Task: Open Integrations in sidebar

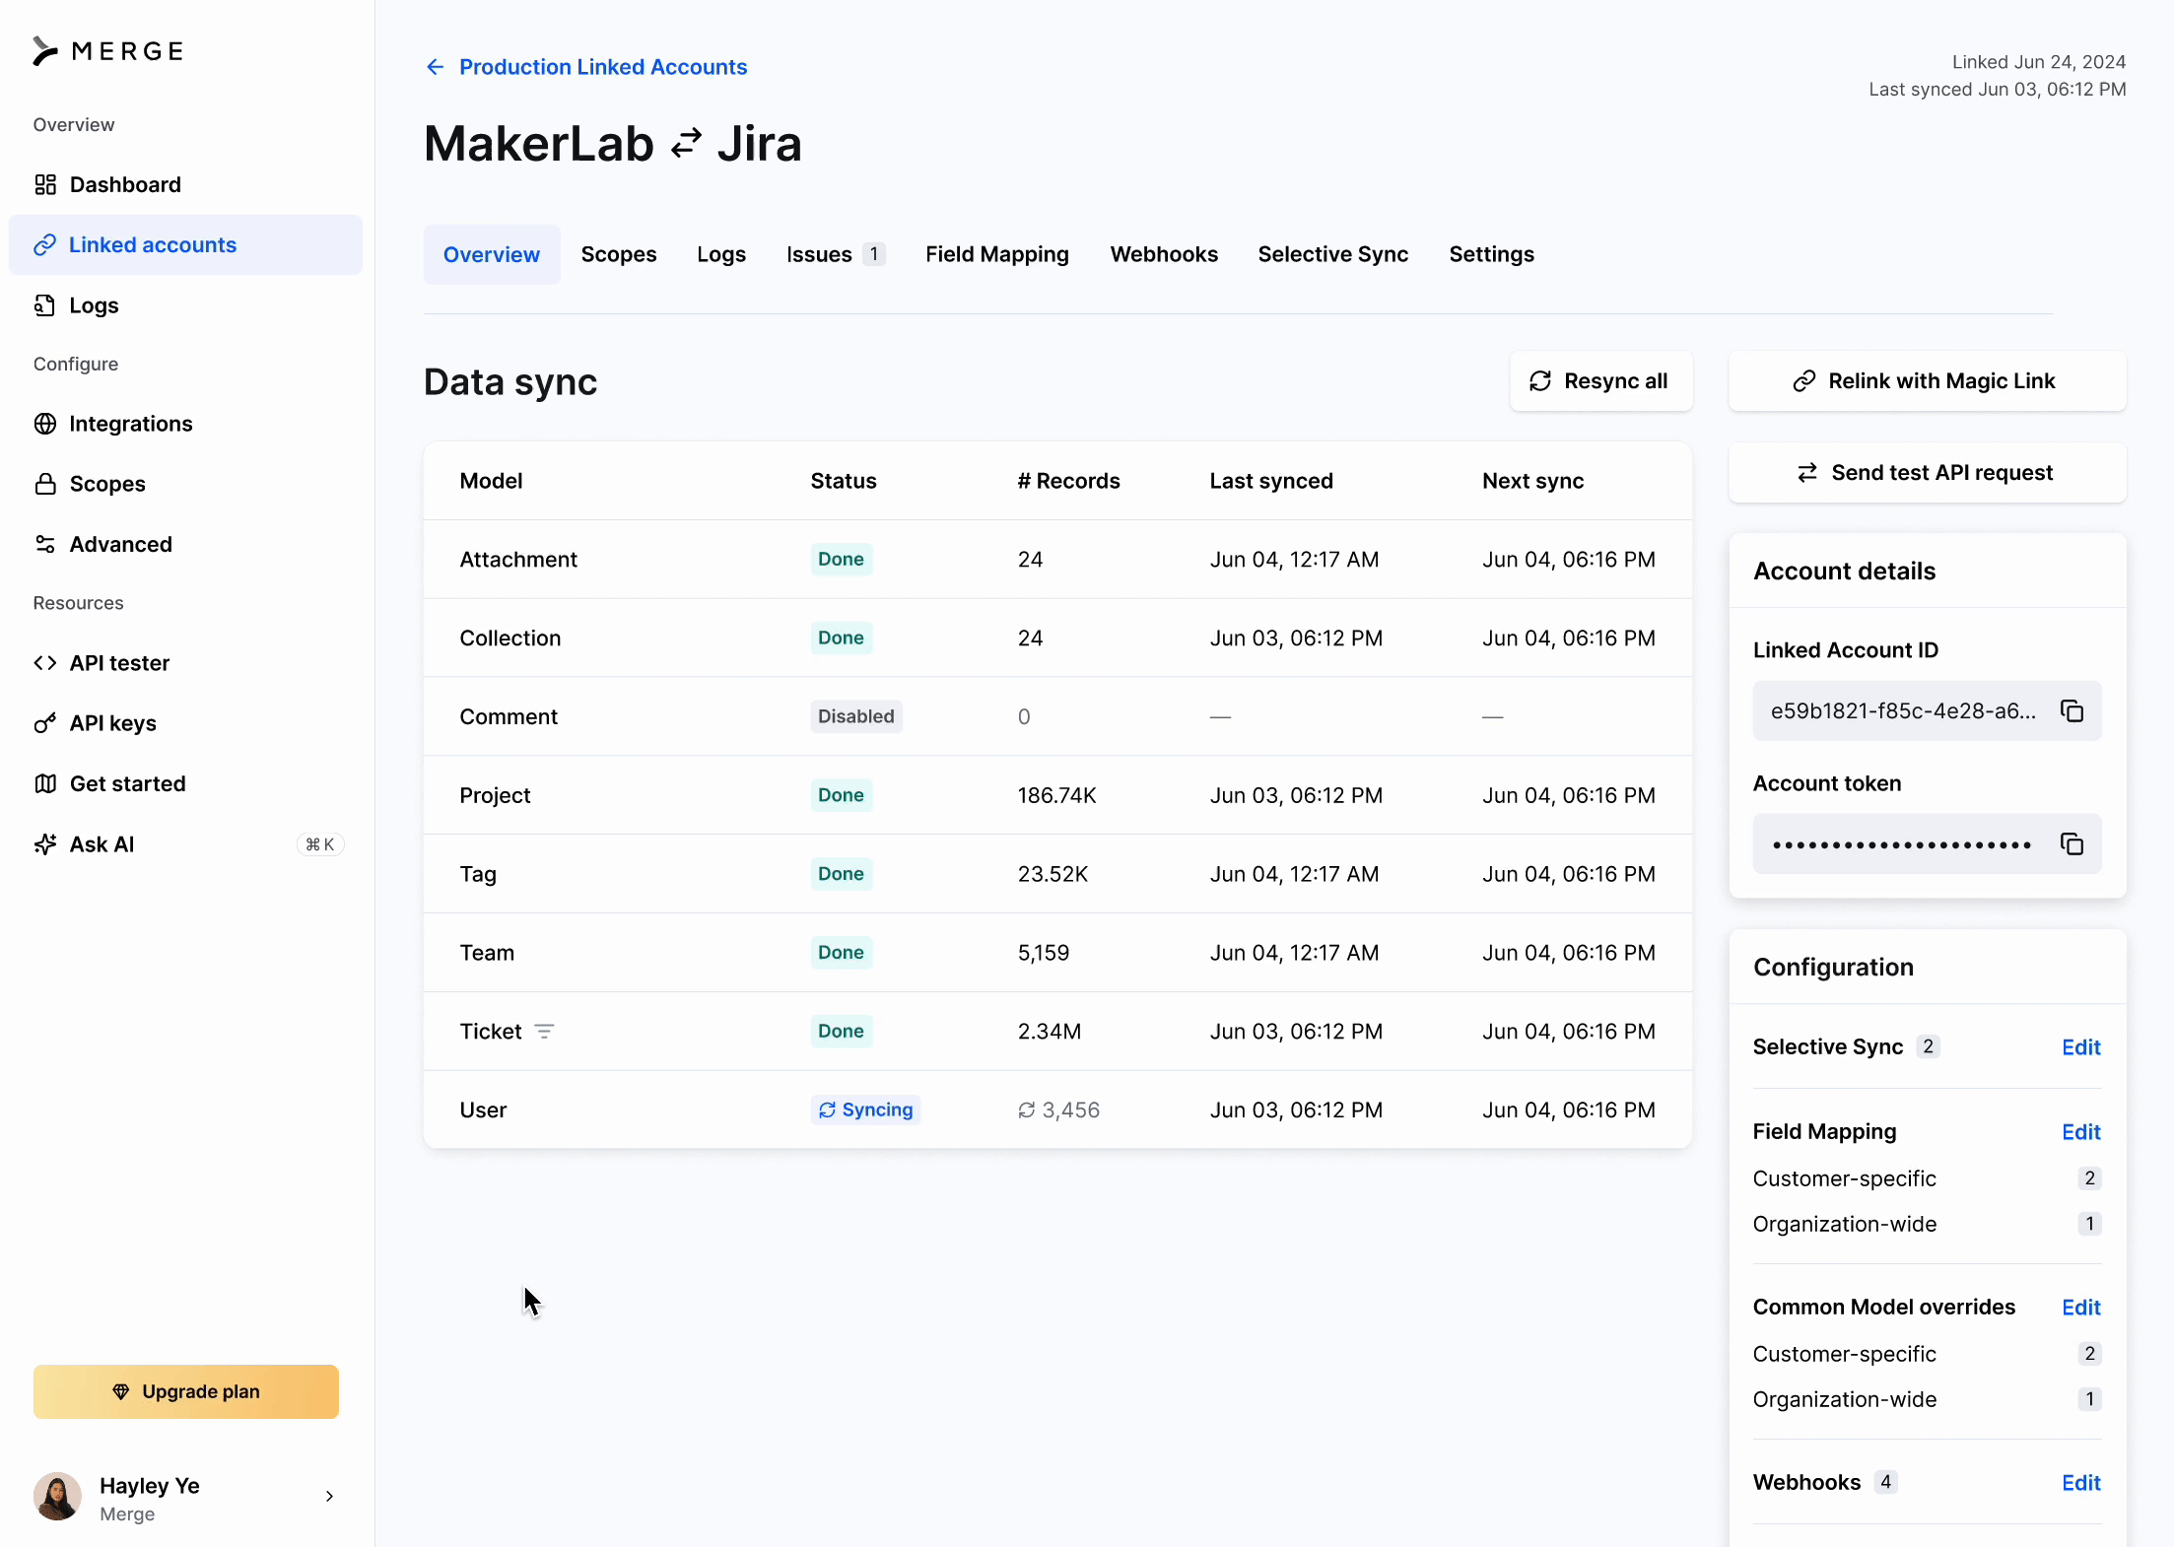Action: (185, 424)
